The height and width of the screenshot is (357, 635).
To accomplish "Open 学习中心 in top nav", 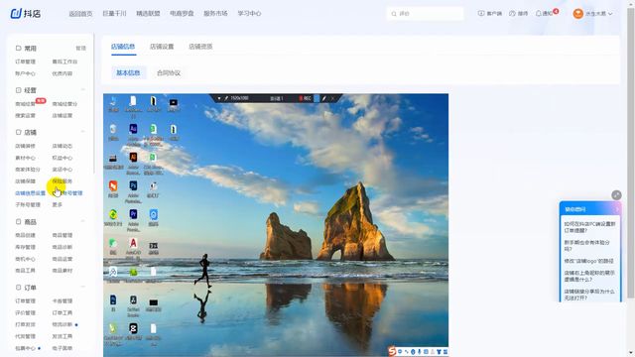I will click(249, 13).
